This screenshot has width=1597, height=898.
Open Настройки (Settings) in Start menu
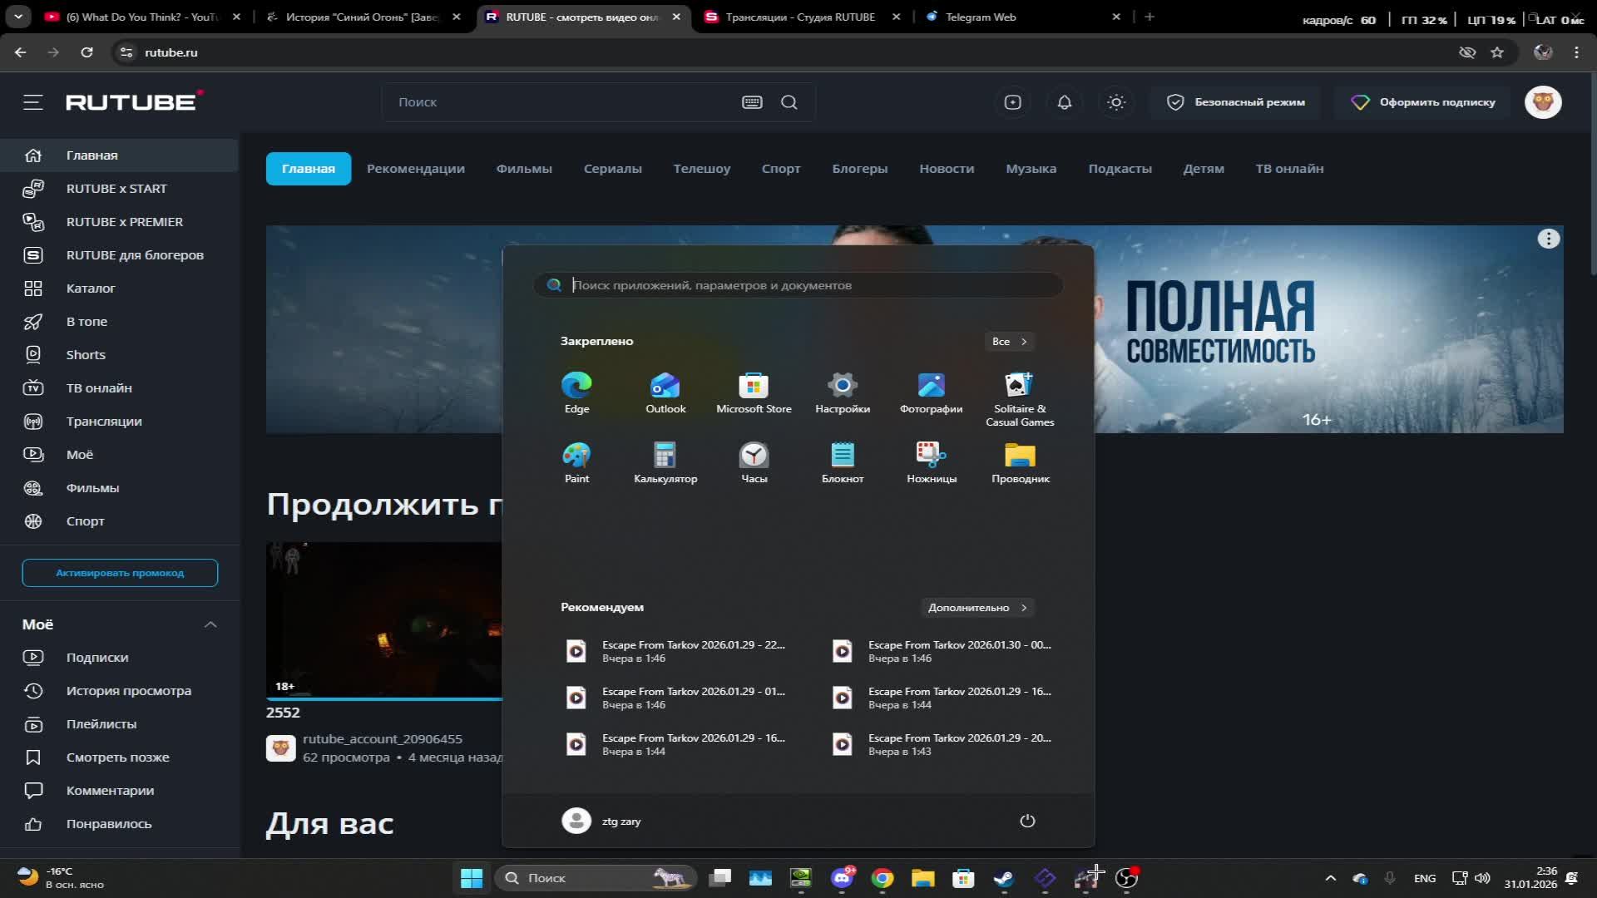point(843,392)
